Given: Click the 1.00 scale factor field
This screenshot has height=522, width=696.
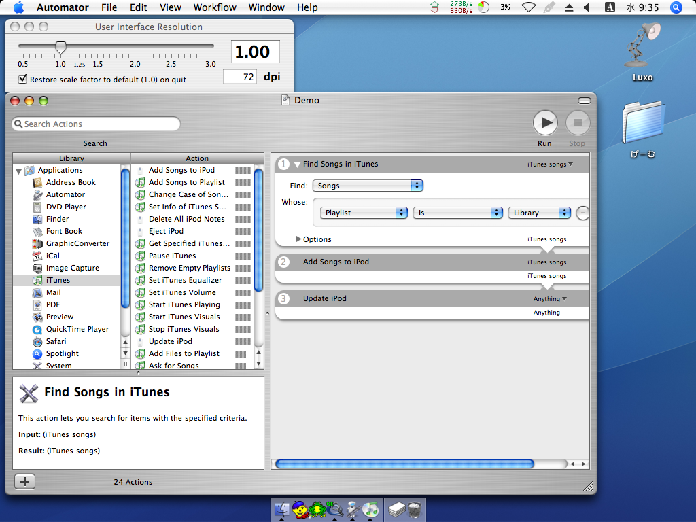Looking at the screenshot, I should (x=256, y=52).
